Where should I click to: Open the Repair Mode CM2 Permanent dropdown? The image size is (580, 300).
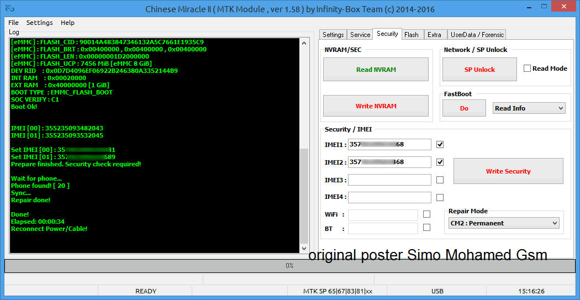coord(504,223)
